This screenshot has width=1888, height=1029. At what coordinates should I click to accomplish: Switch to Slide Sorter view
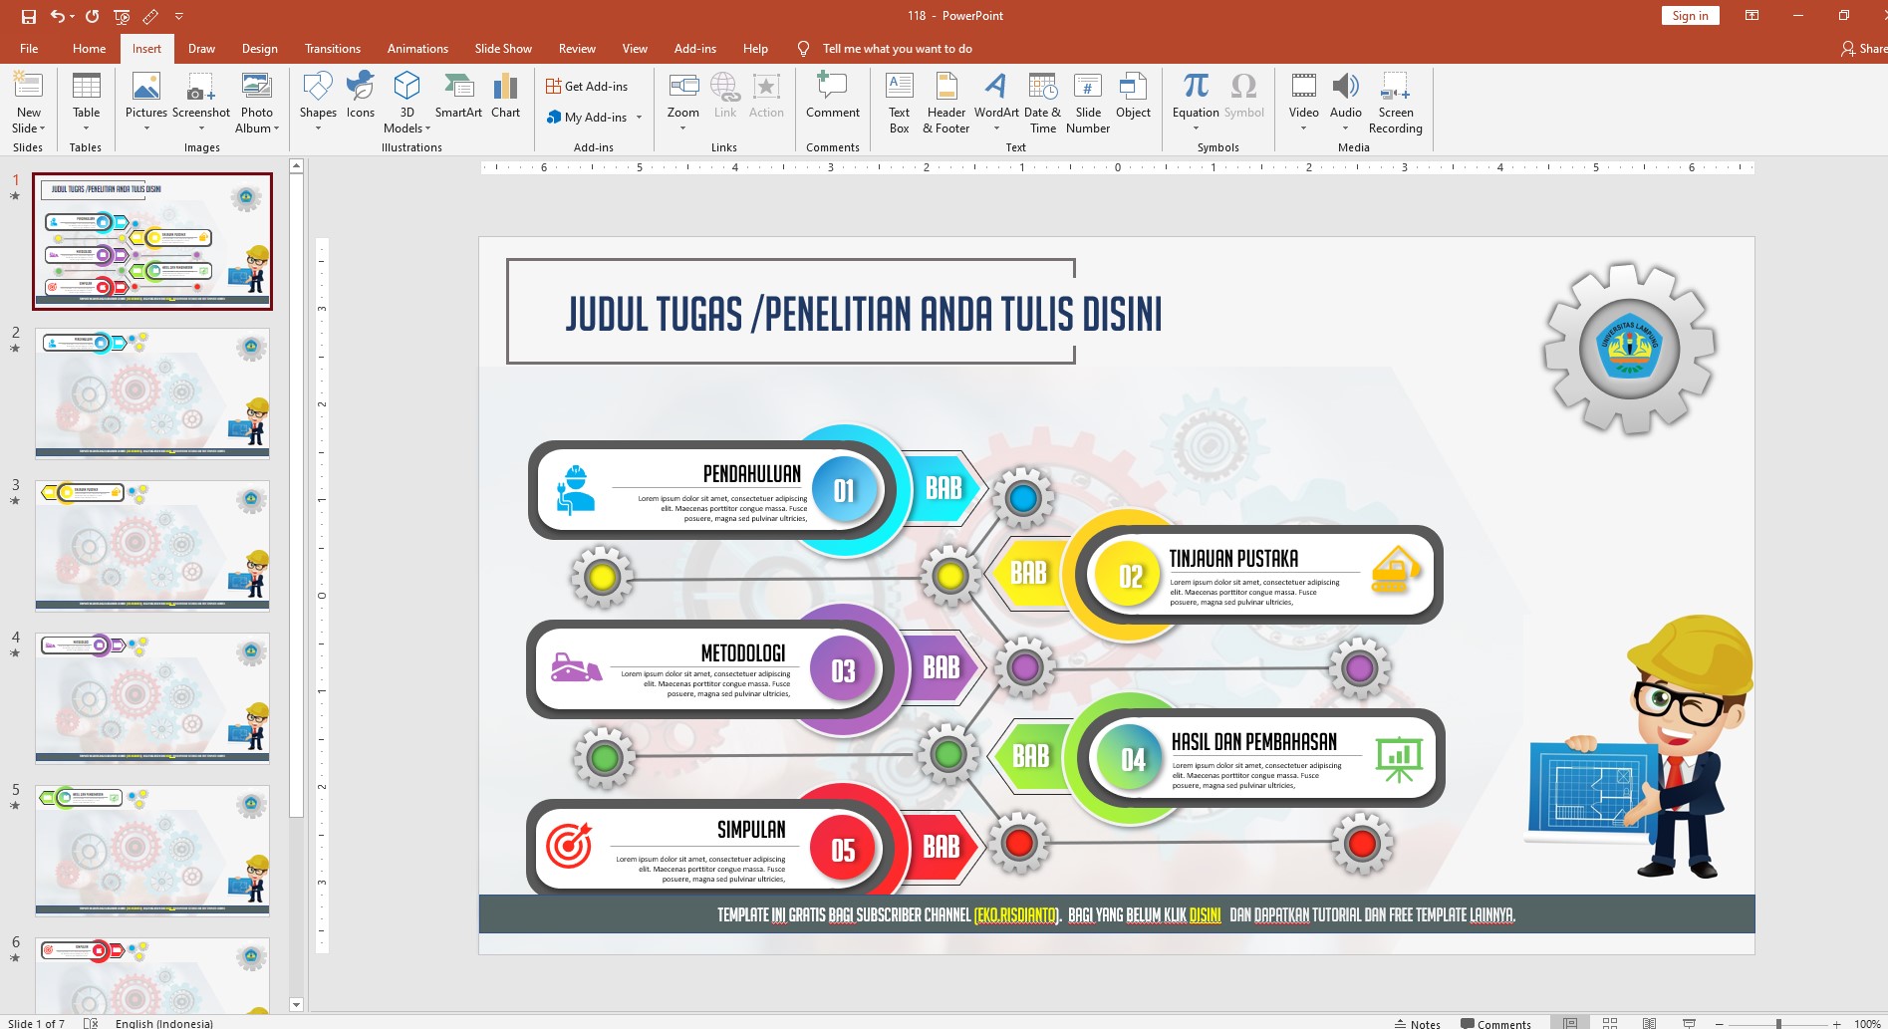click(x=1609, y=1023)
